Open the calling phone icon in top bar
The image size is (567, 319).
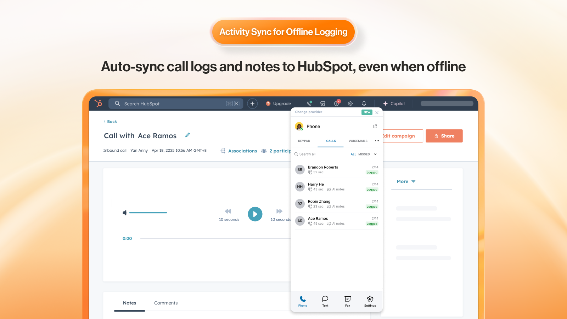tap(309, 103)
